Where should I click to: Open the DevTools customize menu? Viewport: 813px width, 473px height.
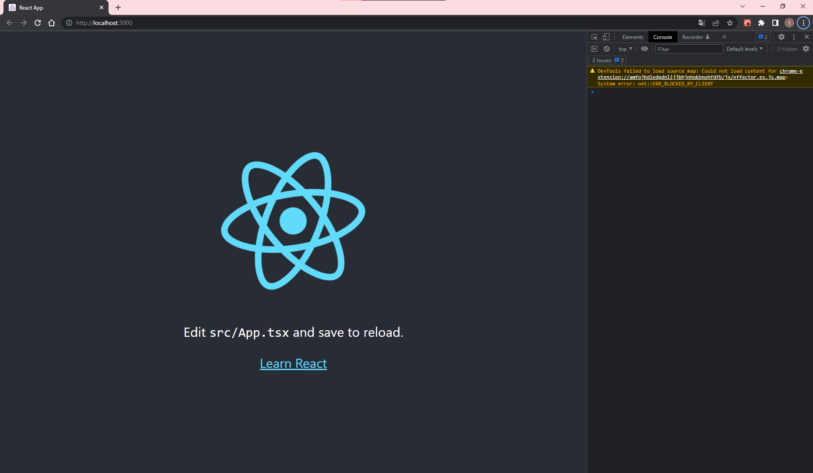[794, 37]
